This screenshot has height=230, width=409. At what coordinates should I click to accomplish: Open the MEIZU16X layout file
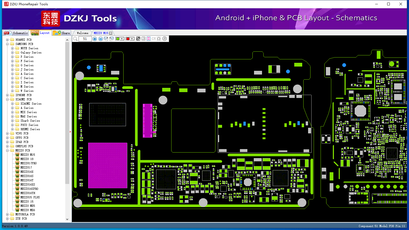27,172
